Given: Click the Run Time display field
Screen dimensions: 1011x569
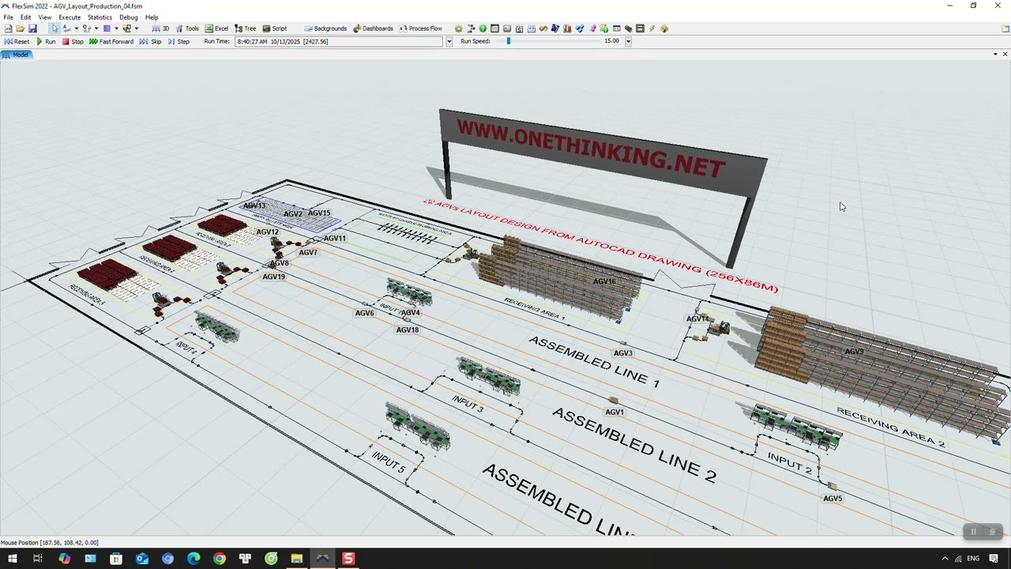Looking at the screenshot, I should coord(340,41).
